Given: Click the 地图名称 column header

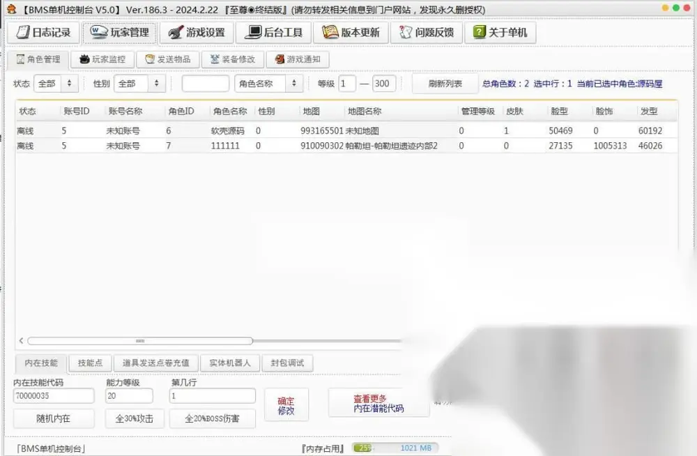Looking at the screenshot, I should pyautogui.click(x=365, y=112).
